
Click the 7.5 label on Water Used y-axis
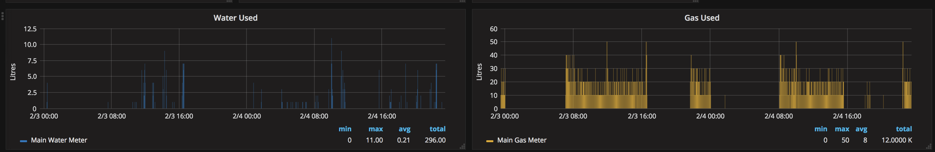coord(32,61)
